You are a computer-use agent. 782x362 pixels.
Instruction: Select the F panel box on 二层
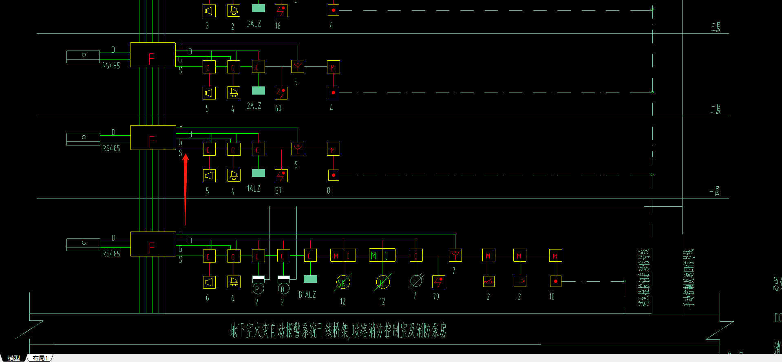pos(153,55)
